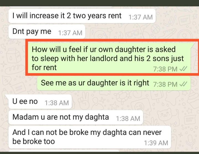Click the partially visible message bubble at the bottom
Viewport: 199px width, 154px height.
point(64,151)
